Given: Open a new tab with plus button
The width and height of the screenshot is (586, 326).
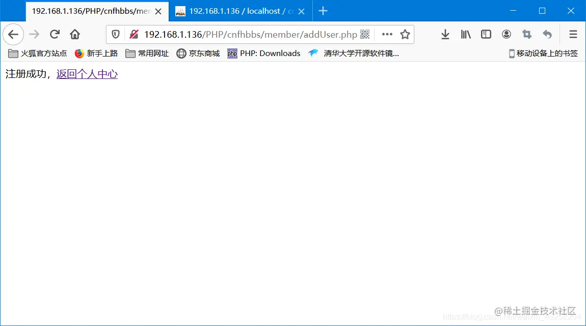Looking at the screenshot, I should click(323, 11).
